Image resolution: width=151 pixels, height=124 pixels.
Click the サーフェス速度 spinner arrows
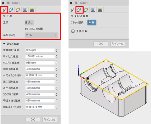[x=56, y=56]
